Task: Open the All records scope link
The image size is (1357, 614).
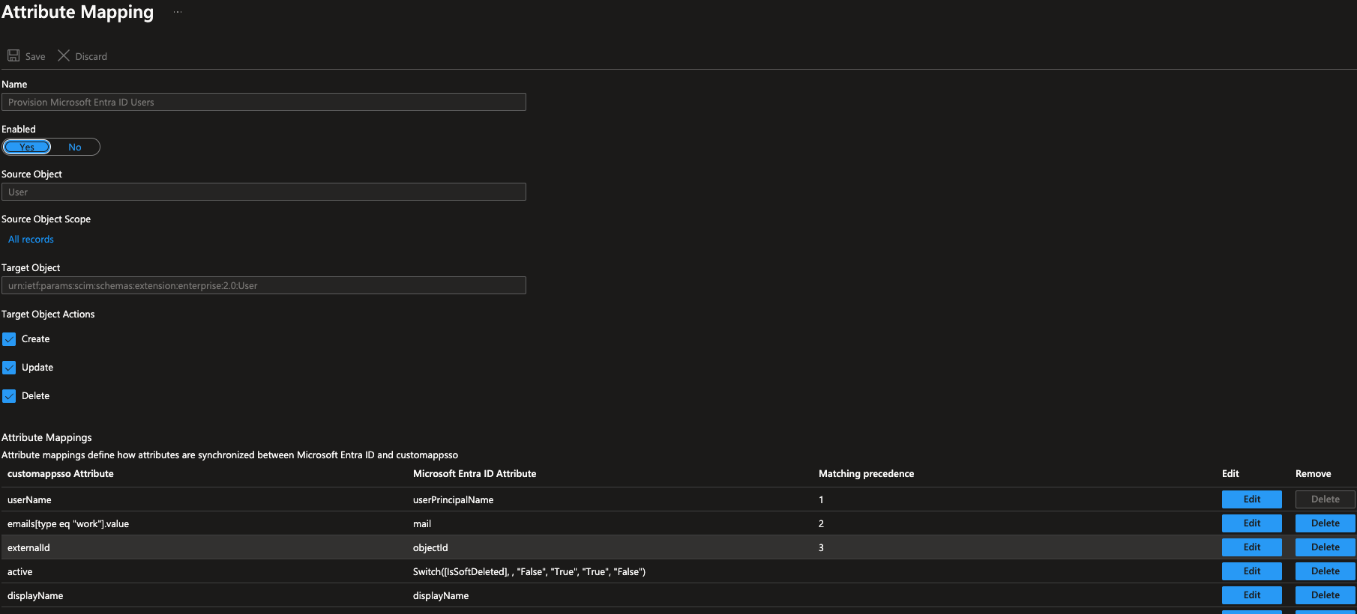Action: 31,240
